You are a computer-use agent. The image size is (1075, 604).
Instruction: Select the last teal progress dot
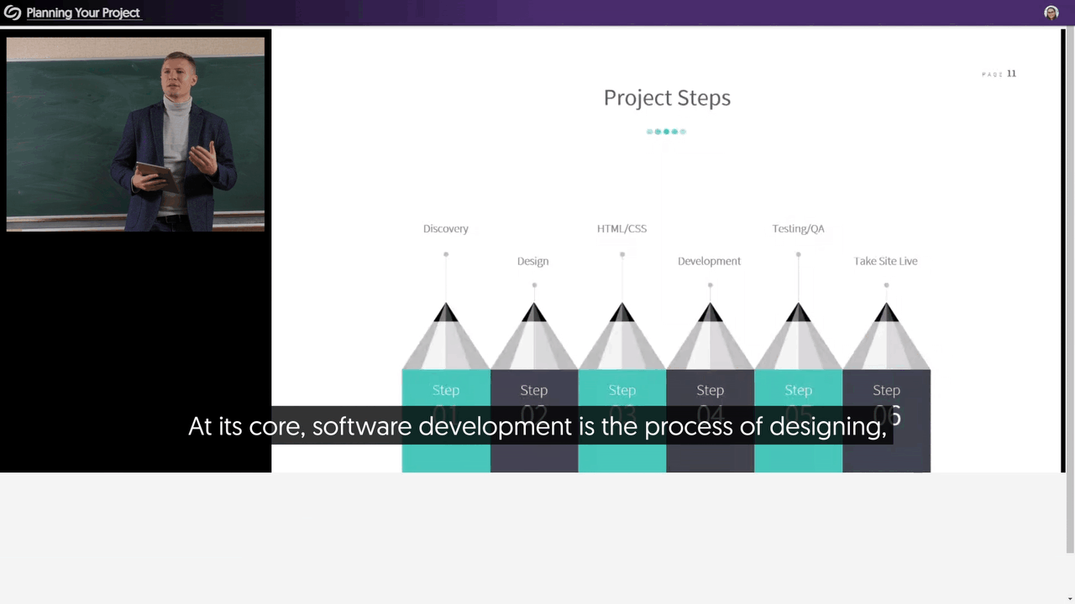683,132
